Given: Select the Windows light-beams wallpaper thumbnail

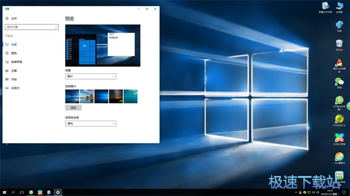Looking at the screenshot, I should click(72, 96).
